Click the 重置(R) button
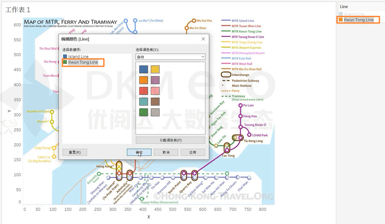This screenshot has width=385, height=224. 75,152
